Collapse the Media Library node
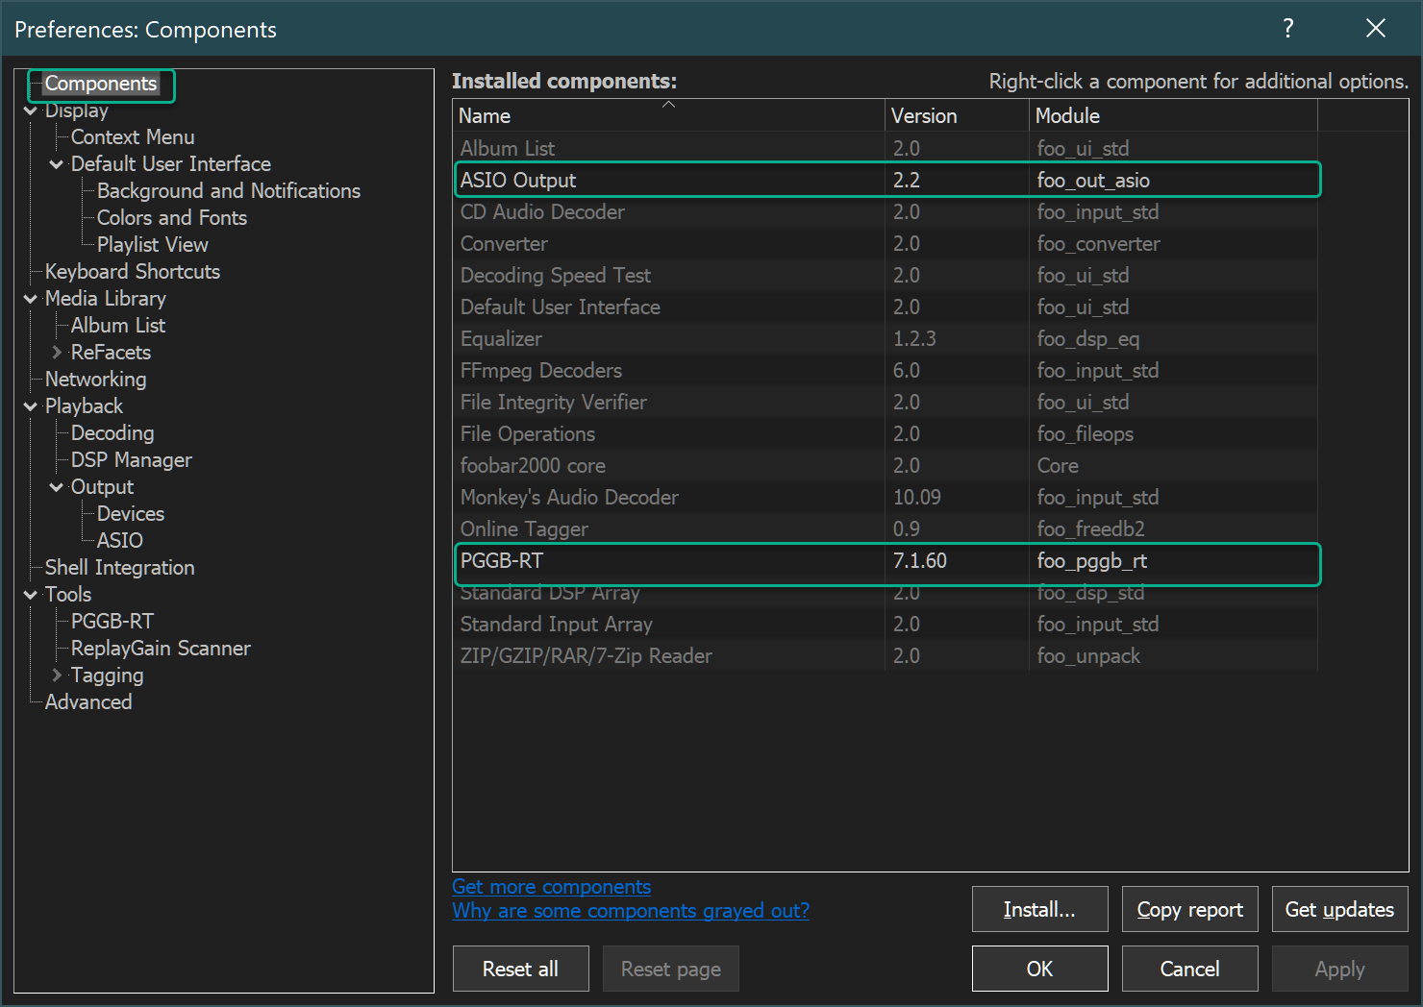This screenshot has height=1007, width=1423. click(31, 299)
